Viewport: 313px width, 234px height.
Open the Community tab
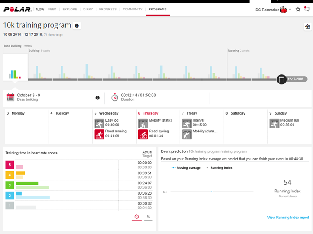pos(132,9)
